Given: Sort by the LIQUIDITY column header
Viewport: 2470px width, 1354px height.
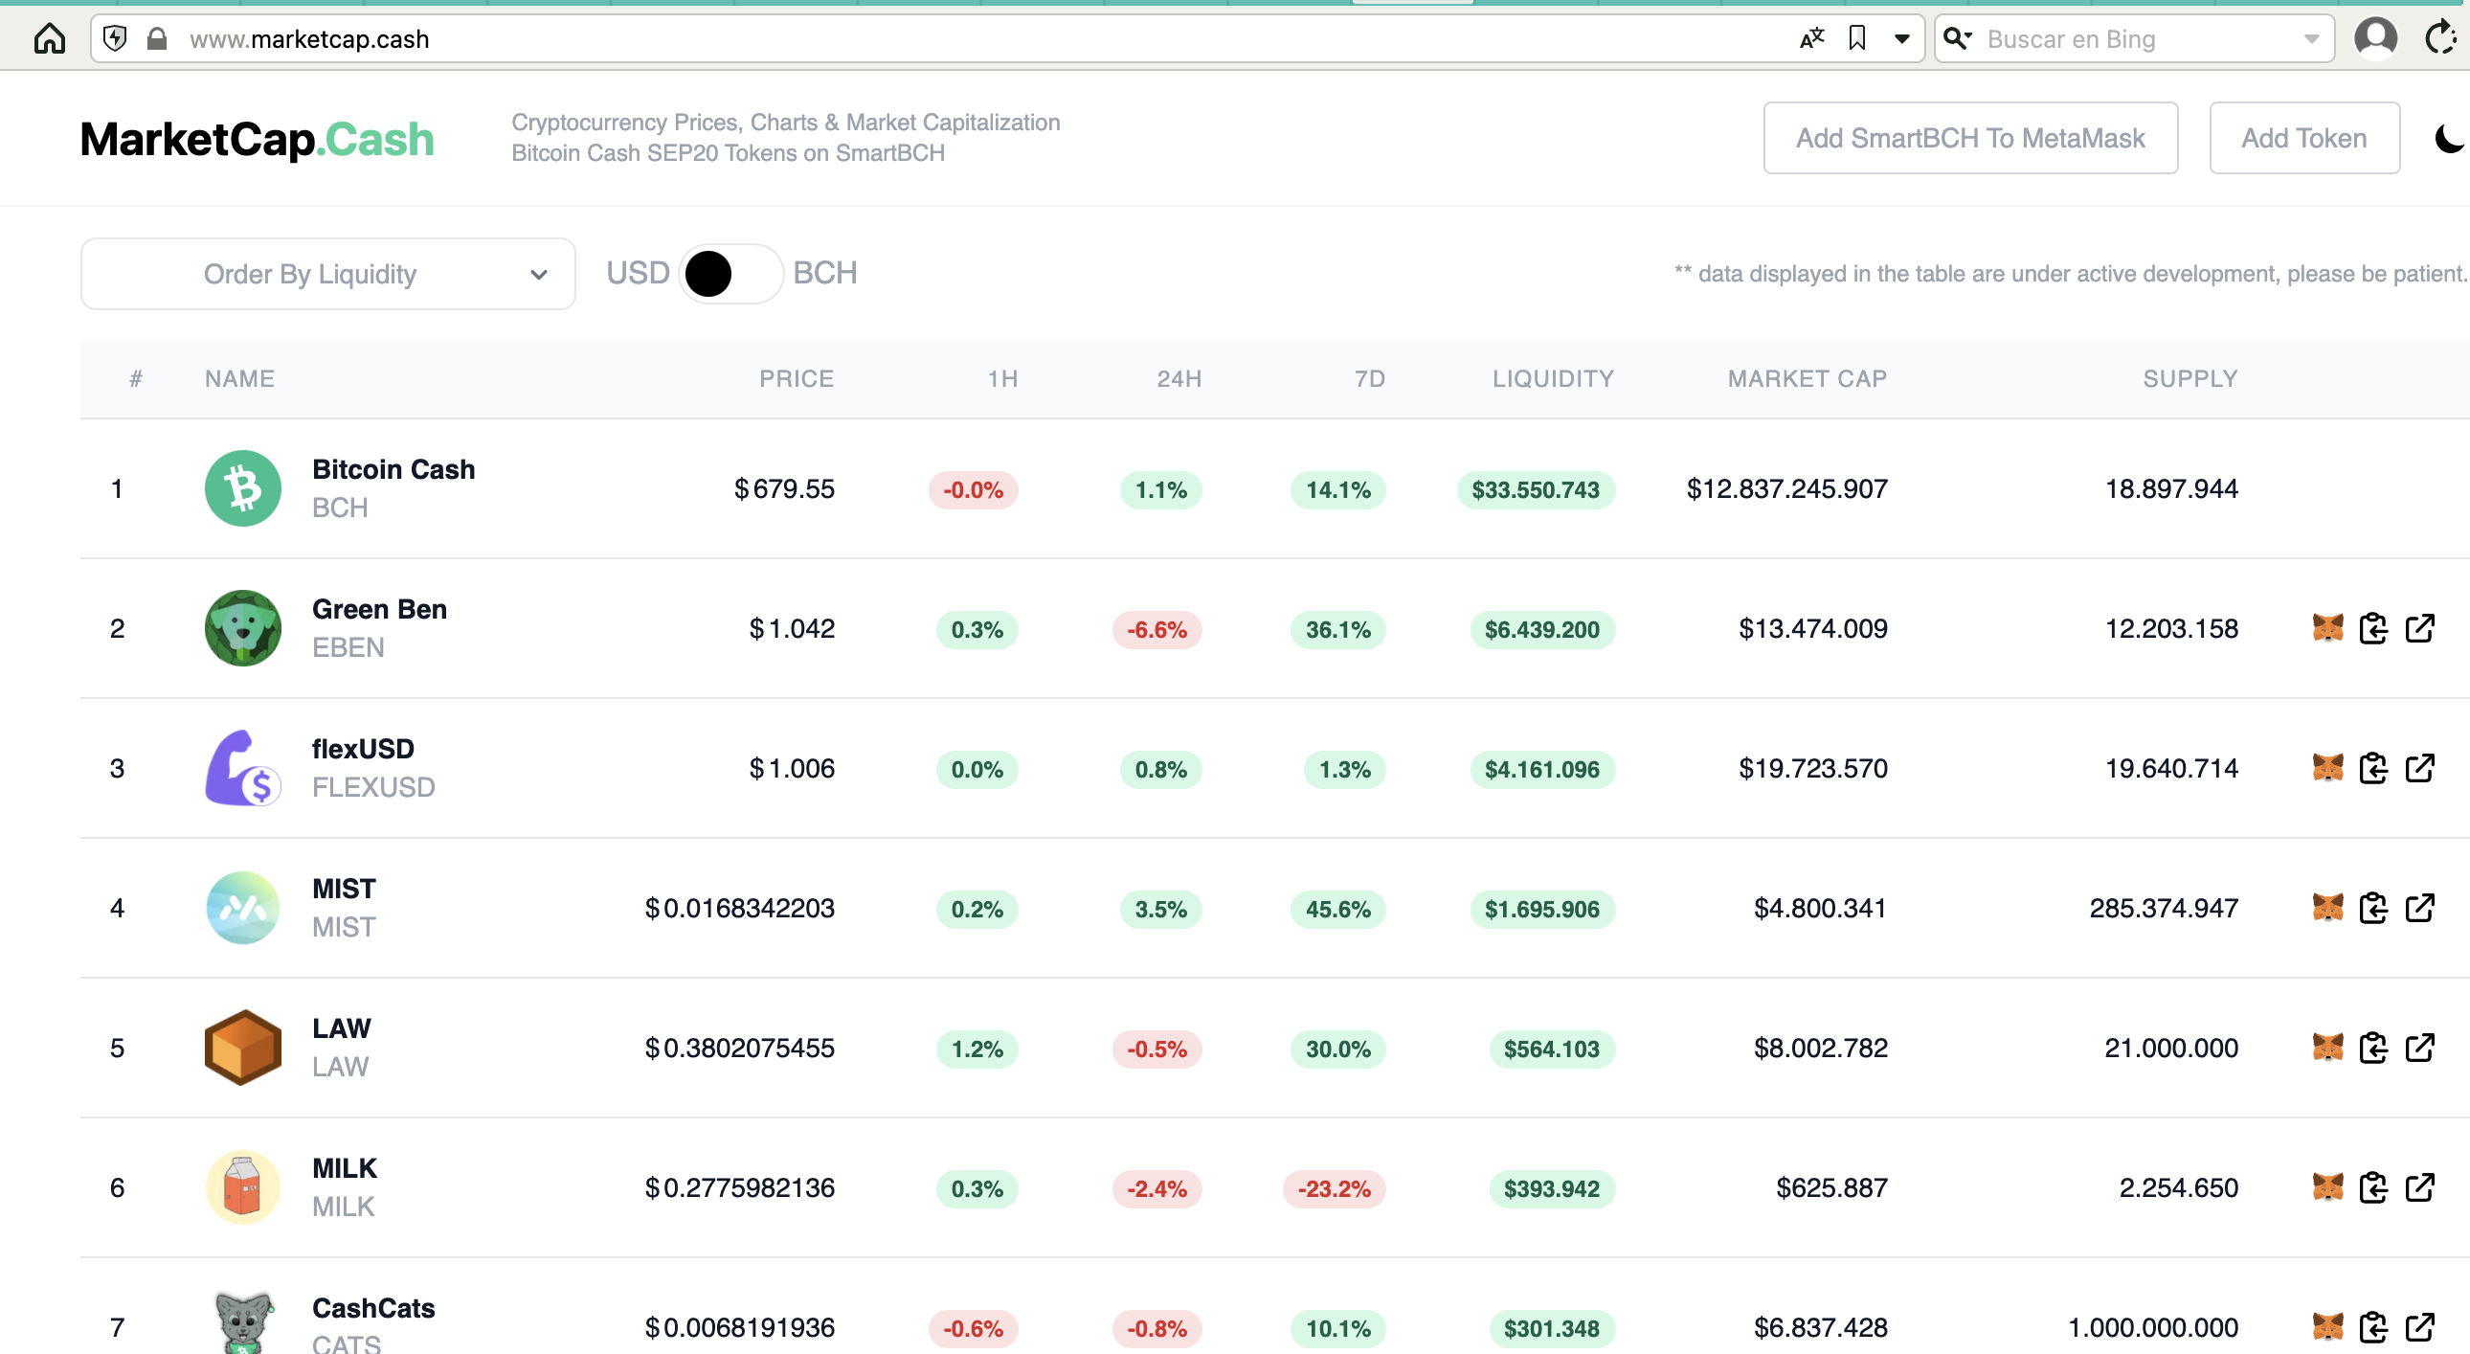Looking at the screenshot, I should [x=1553, y=379].
